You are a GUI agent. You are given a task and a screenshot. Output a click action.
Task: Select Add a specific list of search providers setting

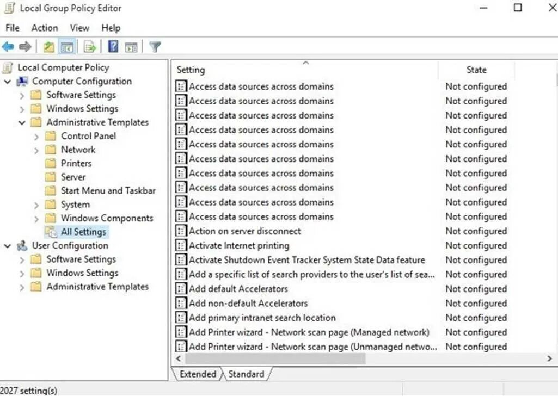pos(312,275)
